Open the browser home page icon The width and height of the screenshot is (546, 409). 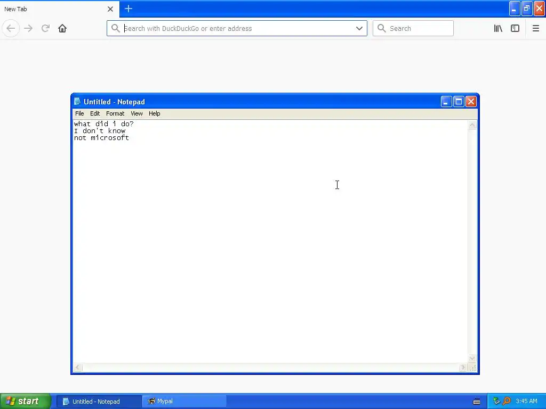click(62, 28)
